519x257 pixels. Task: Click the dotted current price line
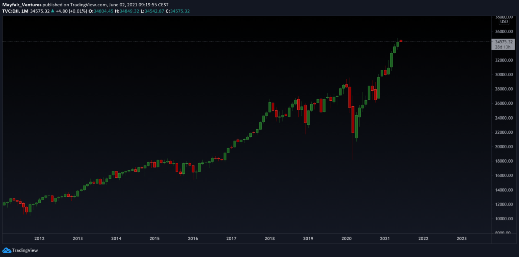(222, 42)
